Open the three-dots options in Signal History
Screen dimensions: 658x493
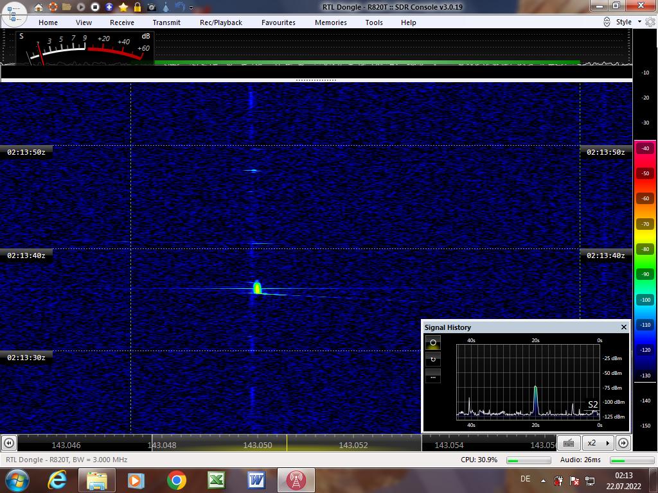(433, 376)
